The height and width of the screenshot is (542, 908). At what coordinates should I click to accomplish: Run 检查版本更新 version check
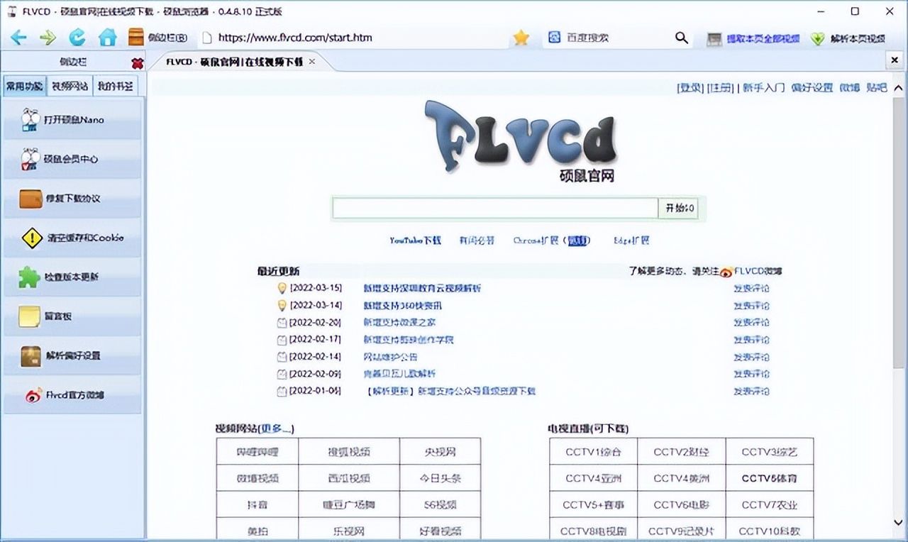[x=71, y=277]
